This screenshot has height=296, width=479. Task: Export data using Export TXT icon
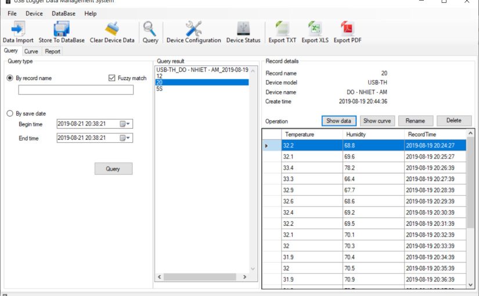(282, 29)
